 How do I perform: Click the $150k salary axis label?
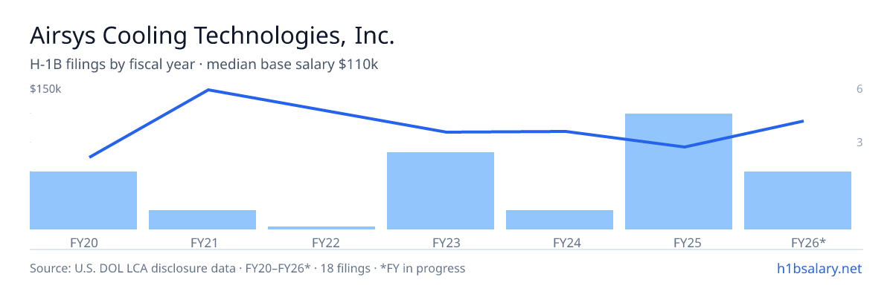(45, 89)
